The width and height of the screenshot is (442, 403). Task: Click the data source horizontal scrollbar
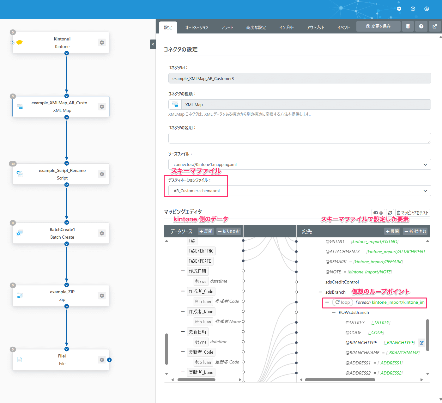tap(196, 380)
